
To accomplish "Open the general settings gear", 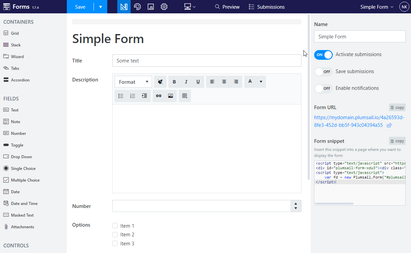I will tap(164, 7).
